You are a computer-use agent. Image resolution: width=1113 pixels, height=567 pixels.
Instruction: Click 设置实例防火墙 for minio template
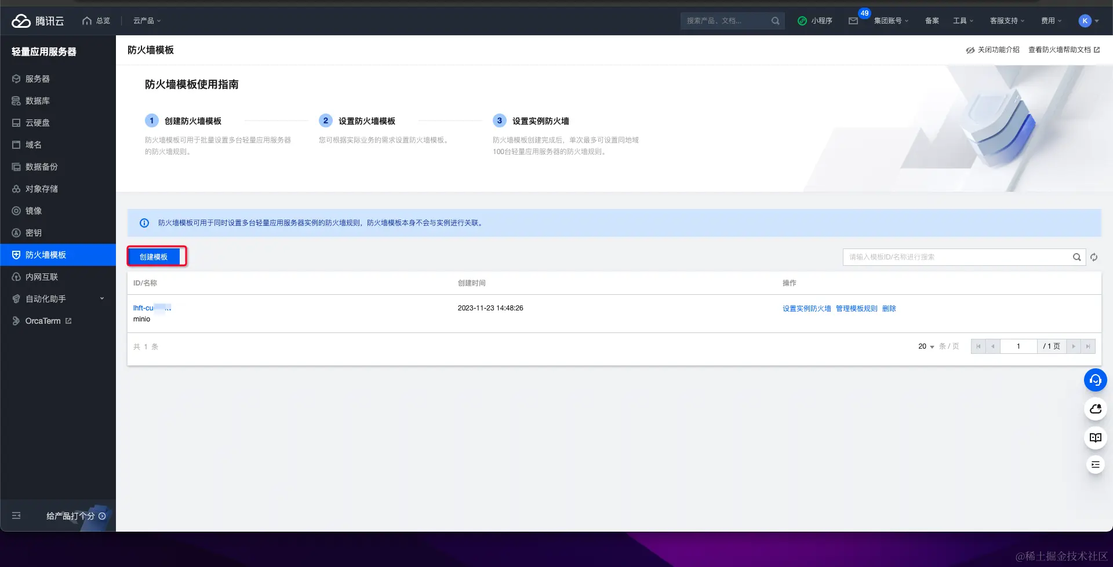coord(806,309)
